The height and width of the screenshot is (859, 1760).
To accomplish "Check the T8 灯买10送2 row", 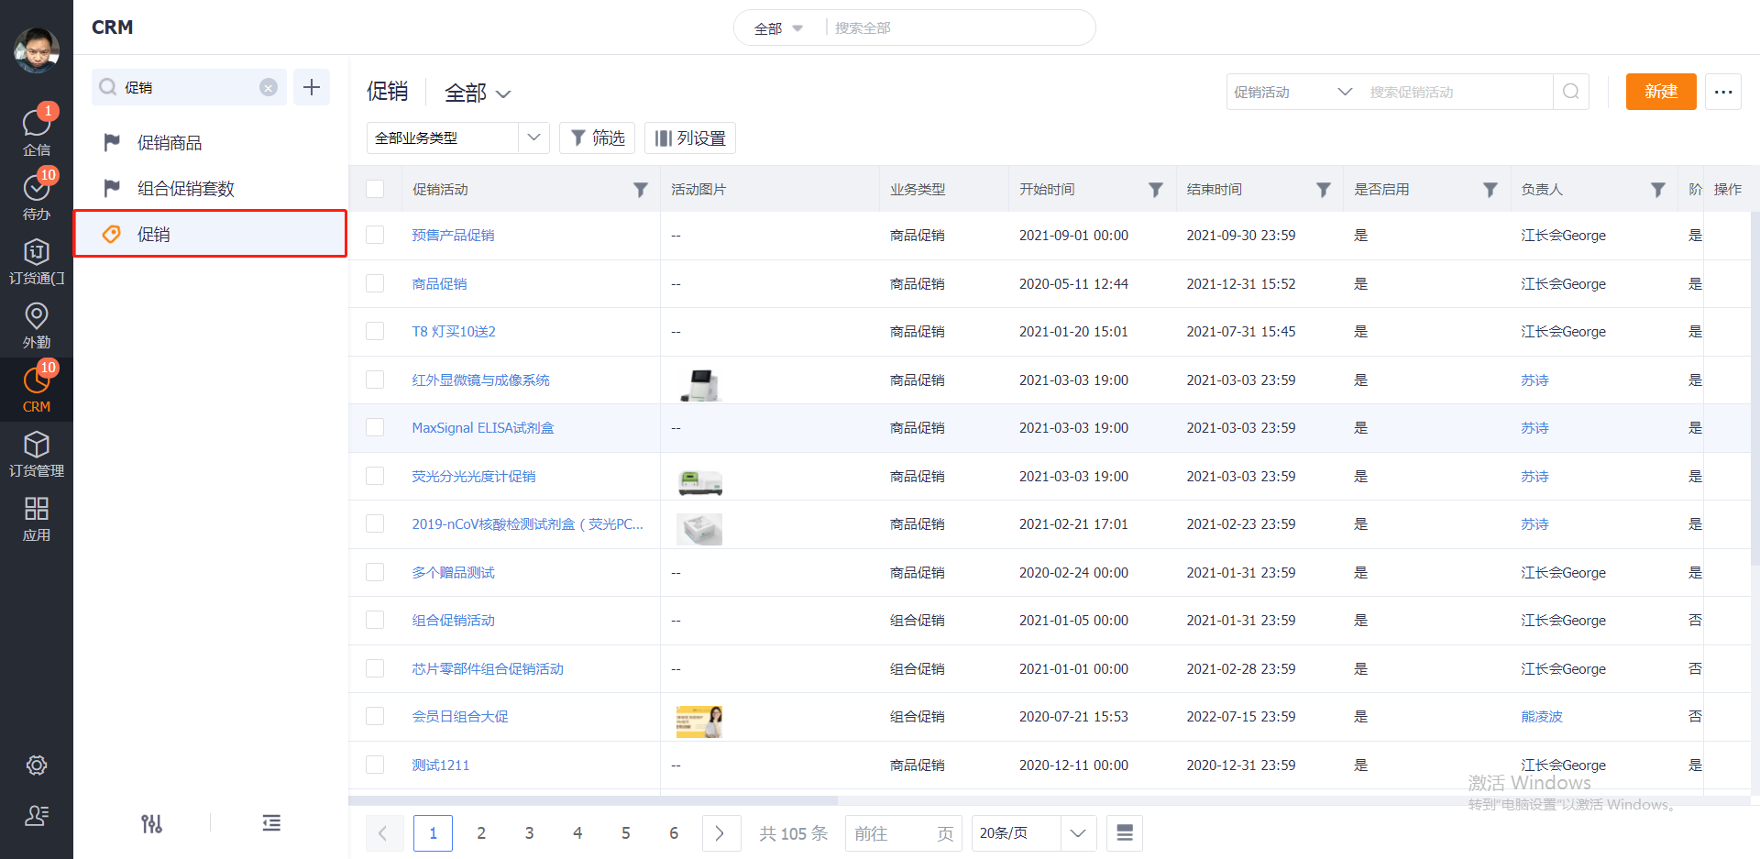I will [375, 331].
